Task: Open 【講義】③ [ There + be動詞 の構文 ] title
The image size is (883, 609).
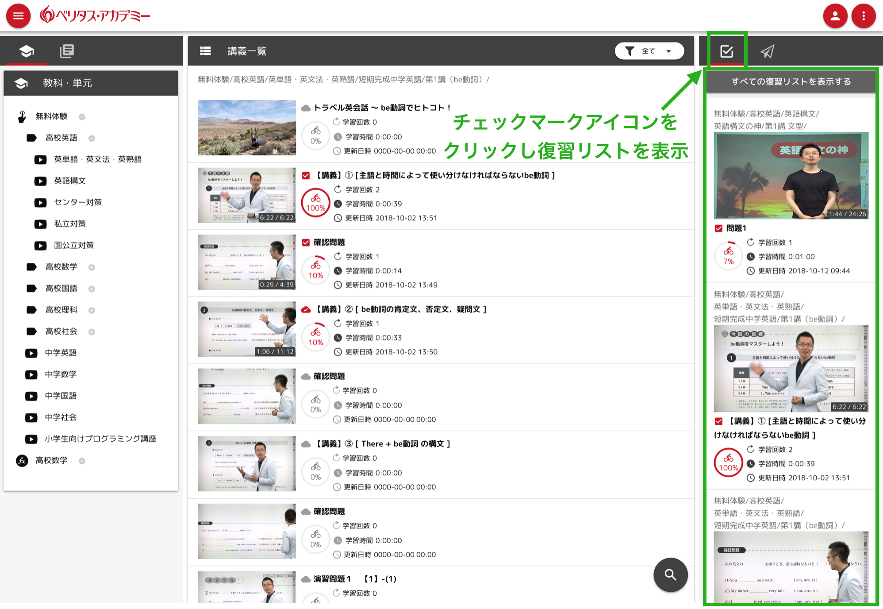Action: point(383,444)
